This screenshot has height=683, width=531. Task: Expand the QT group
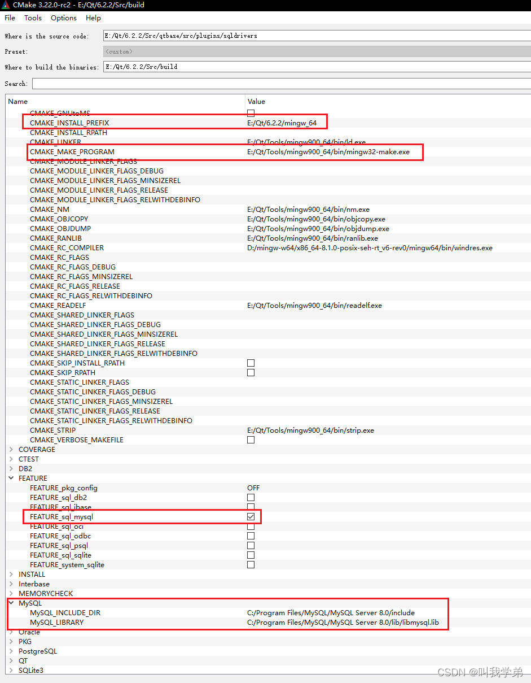[x=12, y=660]
